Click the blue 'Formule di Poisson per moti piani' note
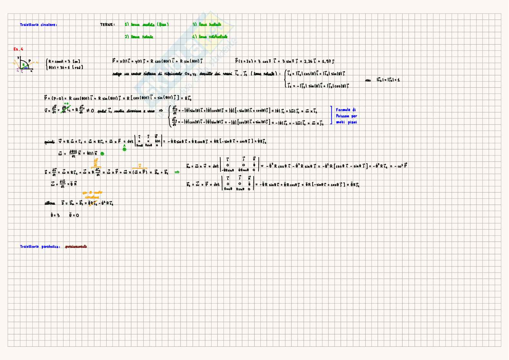 346,116
